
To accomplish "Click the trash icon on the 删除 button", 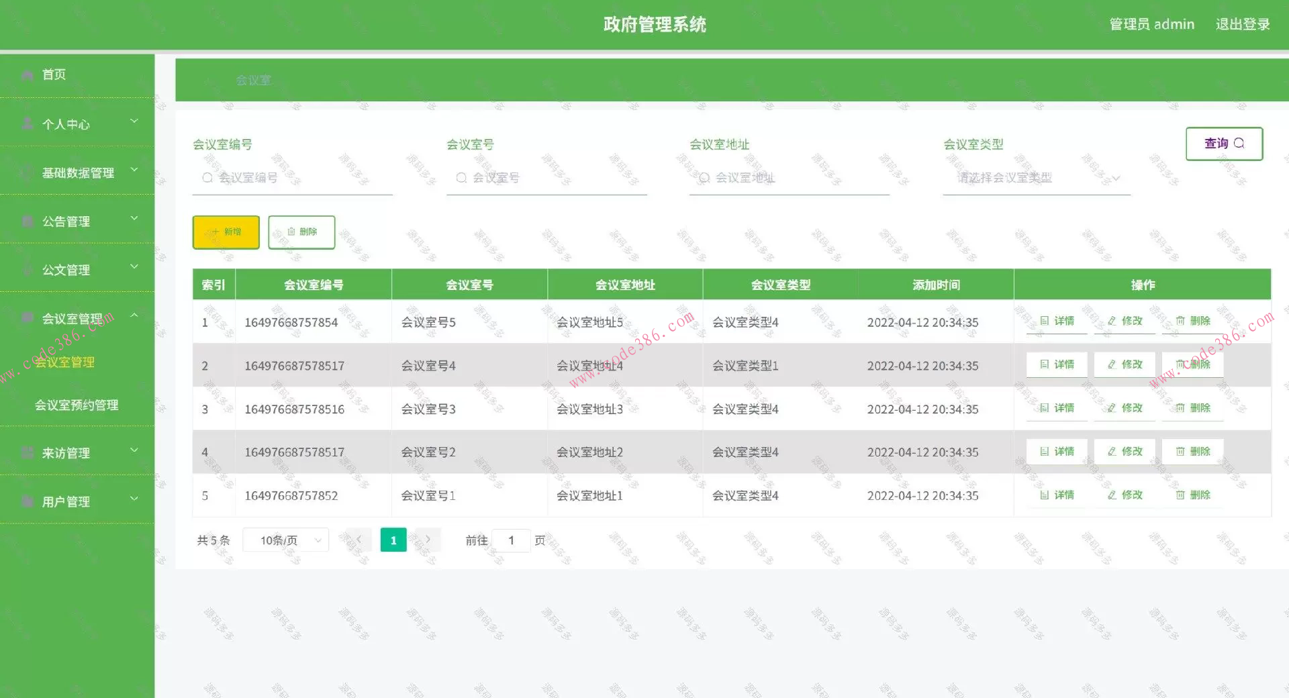I will coord(290,232).
